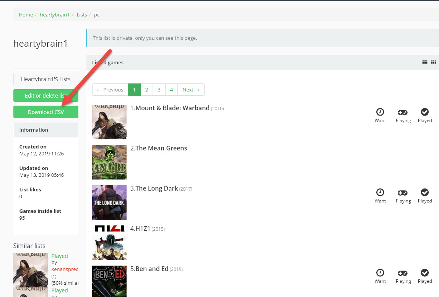This screenshot has height=297, width=439.
Task: Open similar list Warband thumbnail in sidebar
Action: pos(31,270)
